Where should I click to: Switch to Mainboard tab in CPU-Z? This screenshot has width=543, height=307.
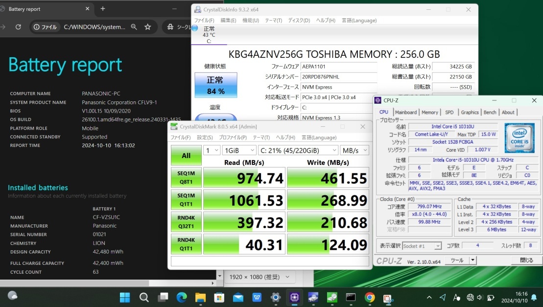pos(406,112)
